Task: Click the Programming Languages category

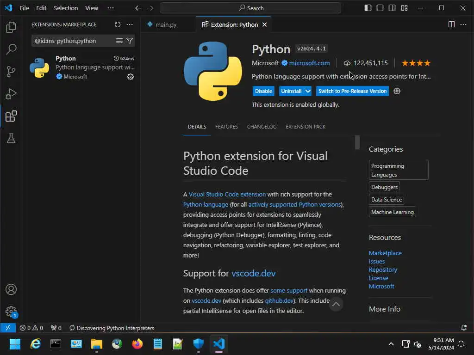Action: 399,170
